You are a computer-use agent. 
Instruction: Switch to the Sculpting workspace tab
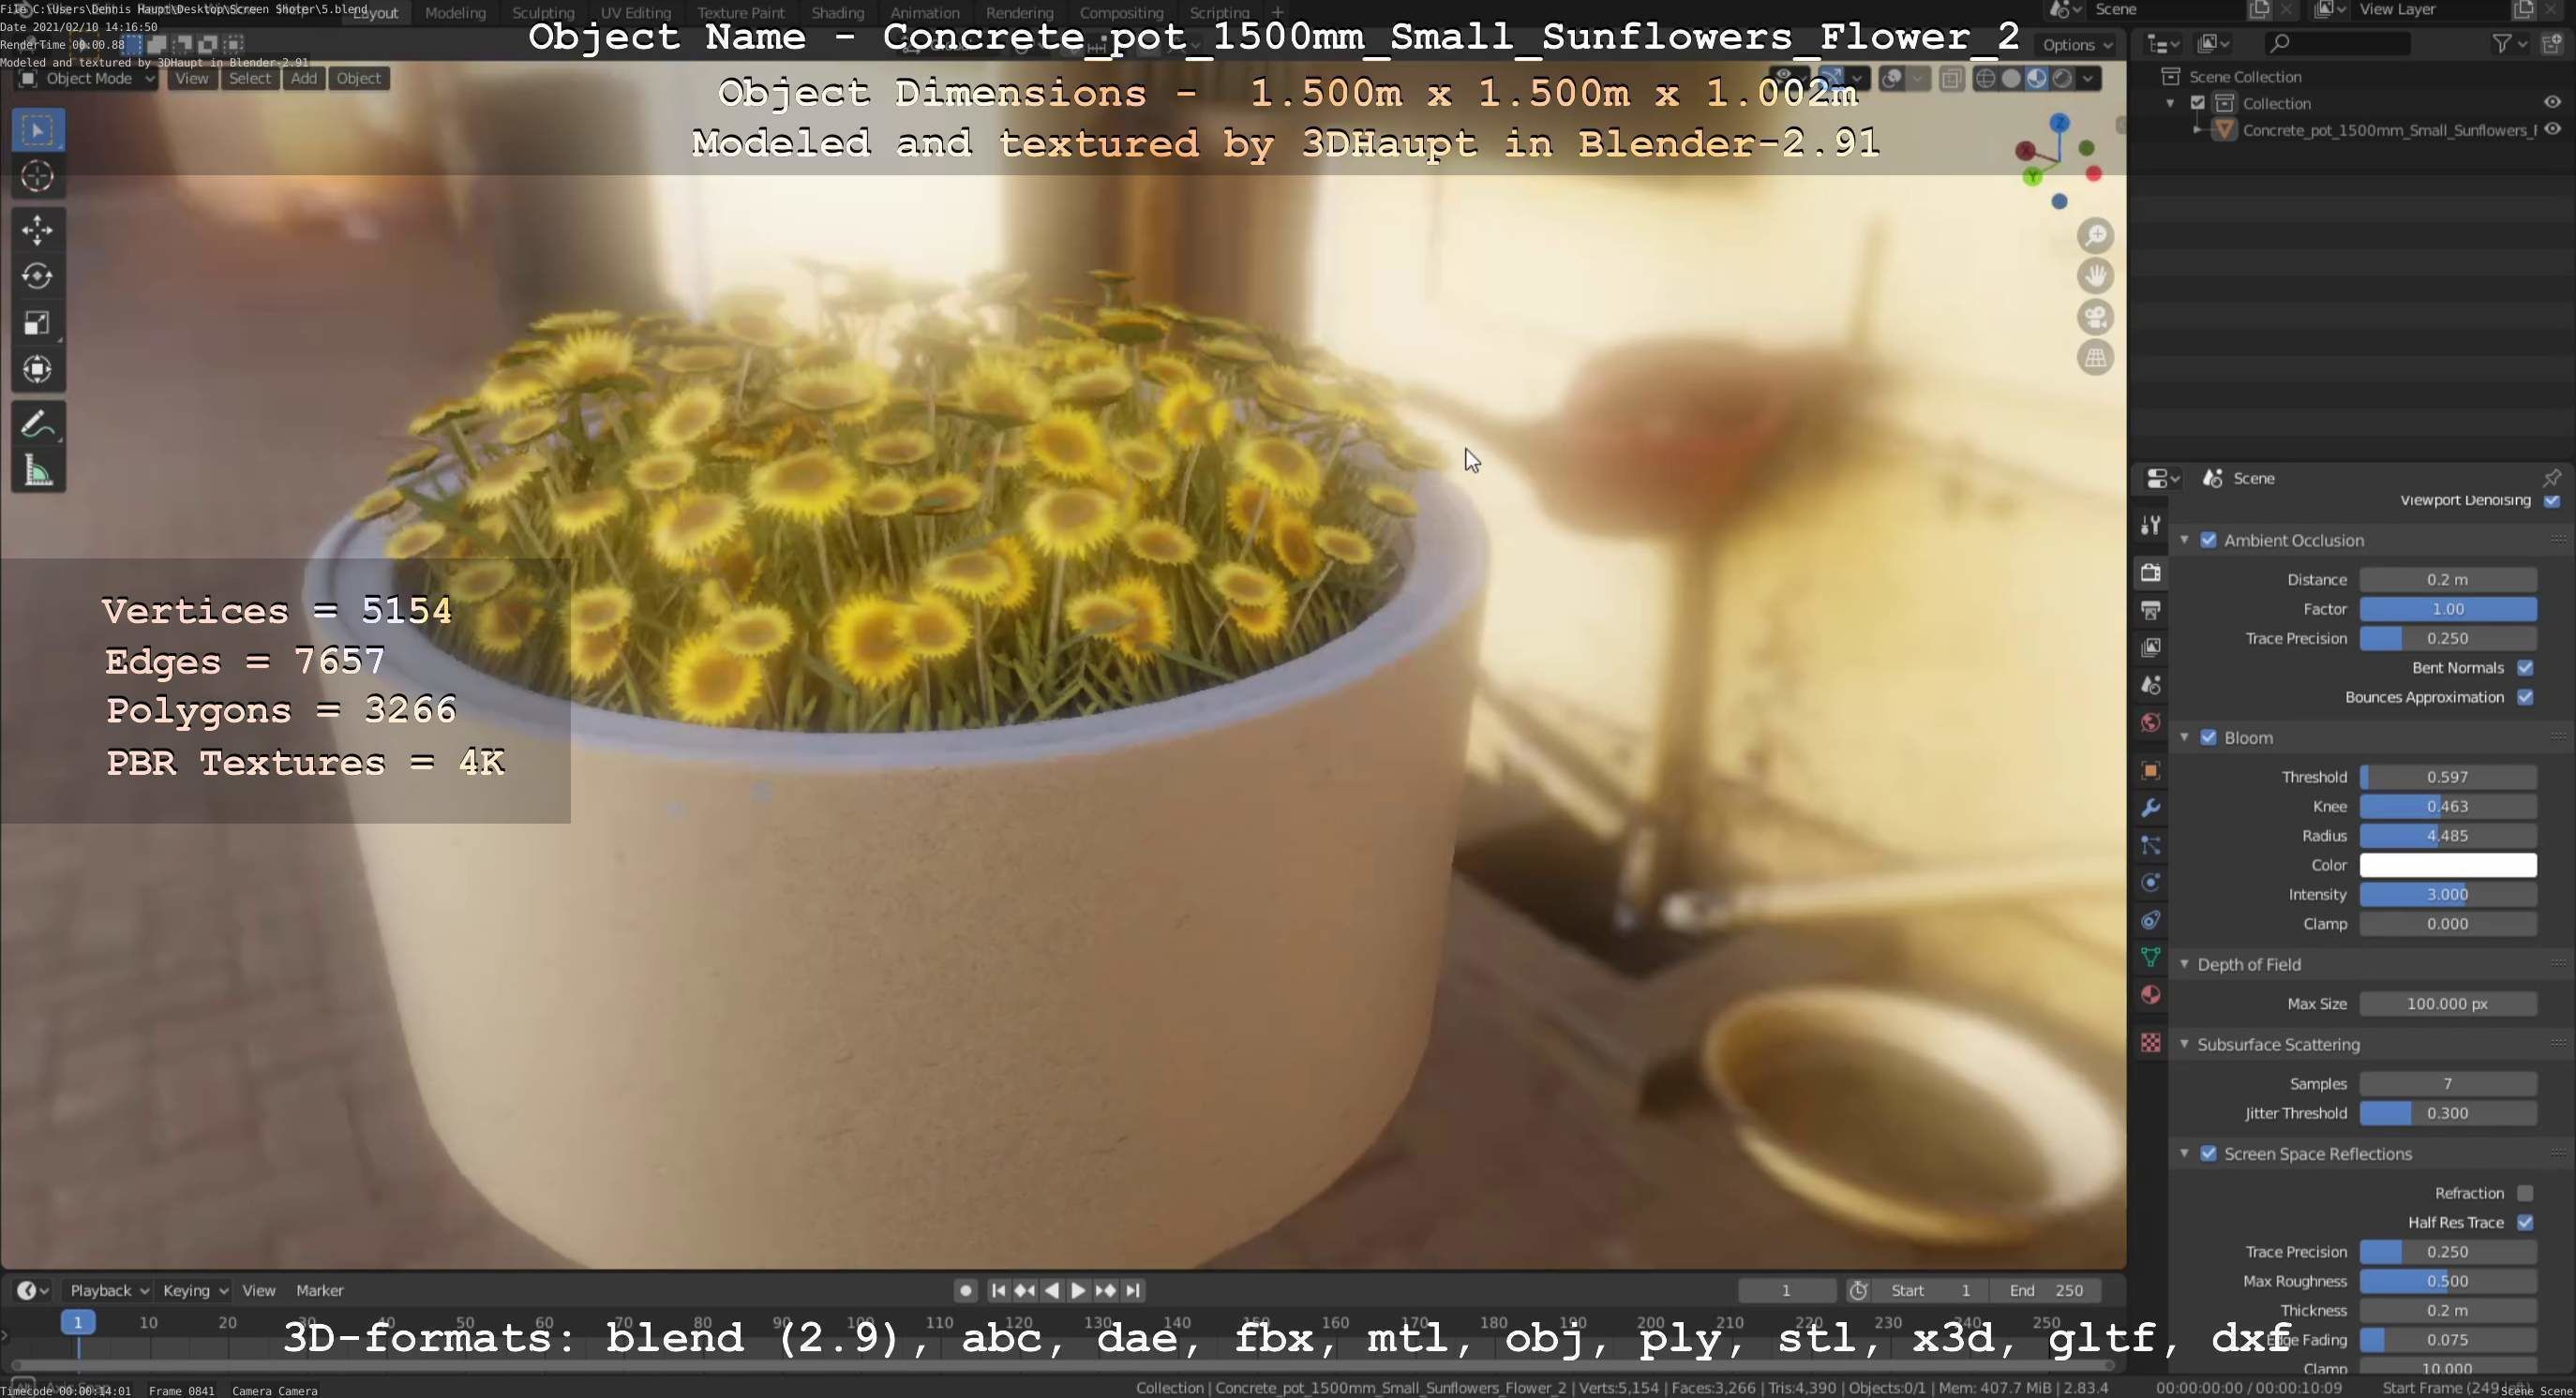pyautogui.click(x=543, y=13)
